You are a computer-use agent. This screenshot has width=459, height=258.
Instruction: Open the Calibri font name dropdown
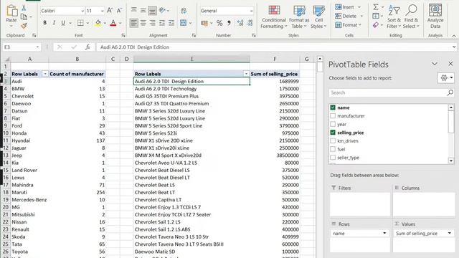click(x=82, y=11)
